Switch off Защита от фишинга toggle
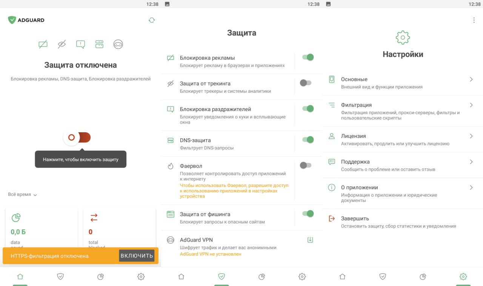Screen dimensions: 483x286 (x=308, y=214)
